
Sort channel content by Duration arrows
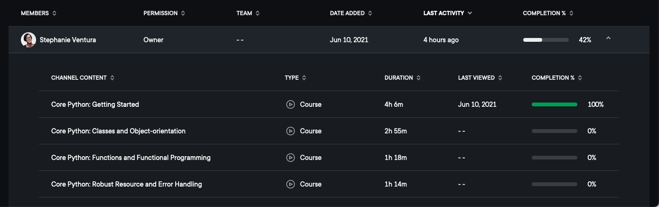[x=419, y=78]
